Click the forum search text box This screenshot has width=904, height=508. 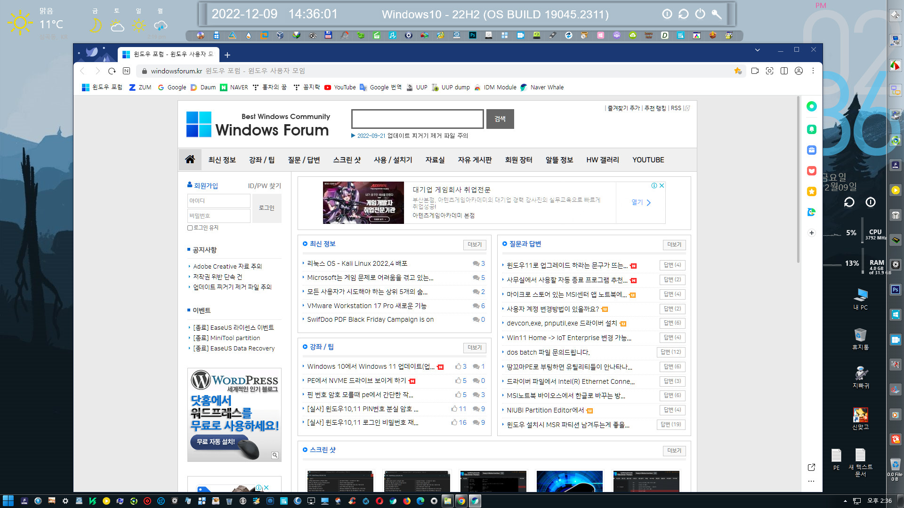click(418, 119)
